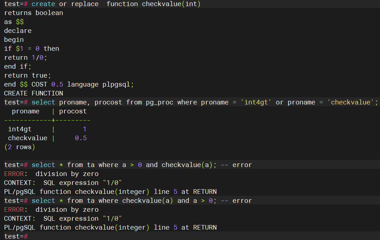This screenshot has width=380, height=240.
Task: Click the 'end if;' line
Action: click(x=18, y=67)
